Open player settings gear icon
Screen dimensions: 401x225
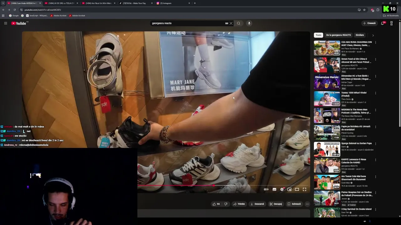coord(282,189)
